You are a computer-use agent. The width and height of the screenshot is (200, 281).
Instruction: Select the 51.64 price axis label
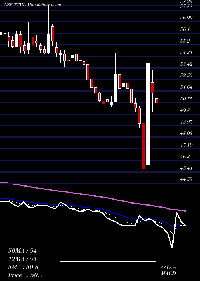(187, 87)
